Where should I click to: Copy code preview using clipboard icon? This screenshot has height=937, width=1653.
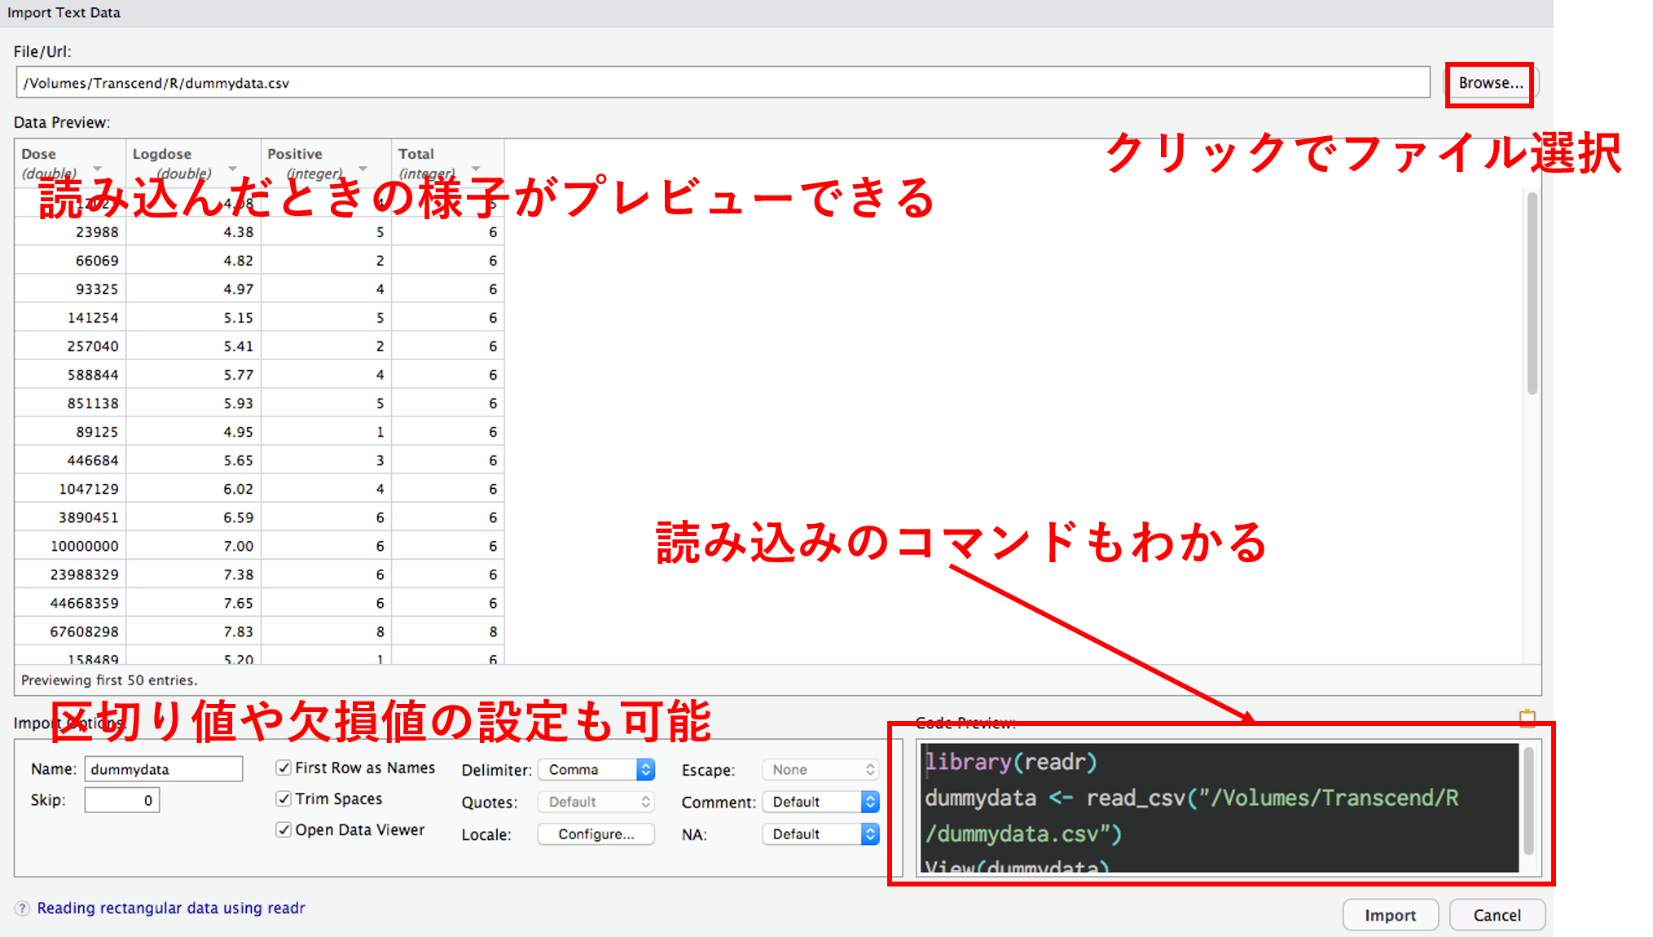point(1528,718)
